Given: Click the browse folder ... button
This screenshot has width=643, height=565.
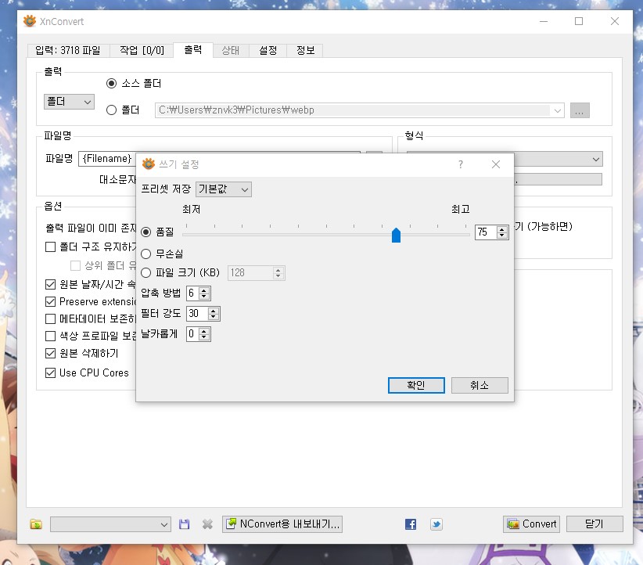Looking at the screenshot, I should [580, 110].
